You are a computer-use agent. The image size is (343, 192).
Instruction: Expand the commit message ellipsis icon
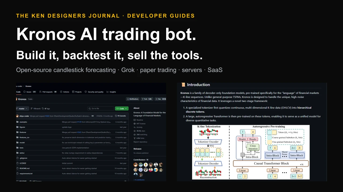93,116
